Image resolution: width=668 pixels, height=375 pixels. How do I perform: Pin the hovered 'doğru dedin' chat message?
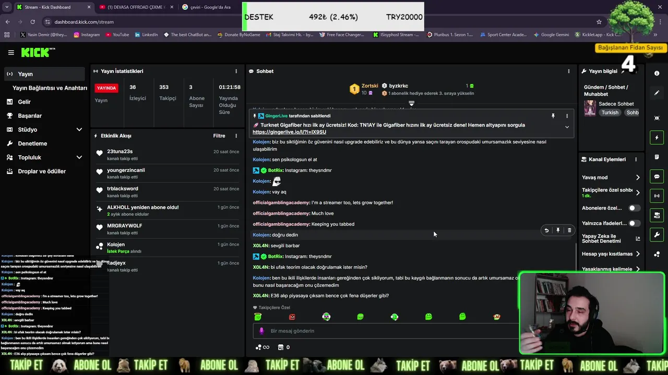(x=558, y=230)
